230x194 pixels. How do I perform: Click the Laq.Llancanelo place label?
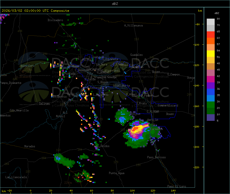tap(16, 177)
